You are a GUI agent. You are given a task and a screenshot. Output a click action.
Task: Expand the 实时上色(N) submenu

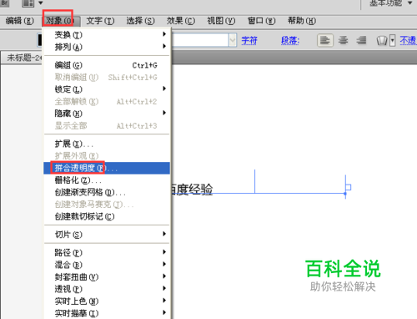click(x=107, y=301)
